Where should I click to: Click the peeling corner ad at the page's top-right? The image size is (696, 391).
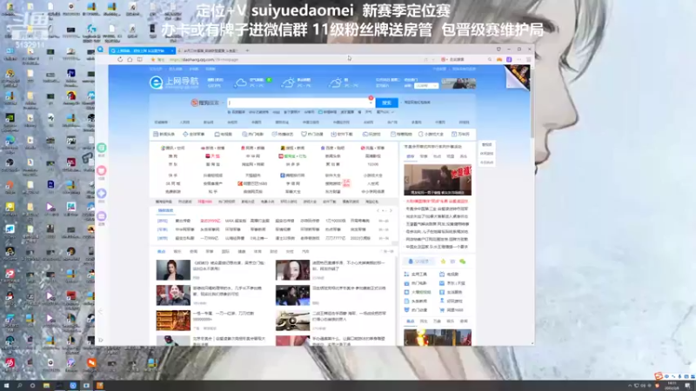pos(517,77)
